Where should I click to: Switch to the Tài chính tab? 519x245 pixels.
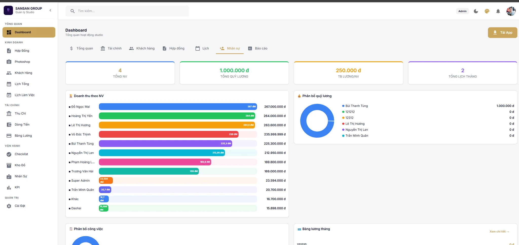111,48
